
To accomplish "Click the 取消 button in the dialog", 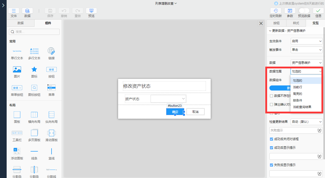I will click(x=196, y=112).
